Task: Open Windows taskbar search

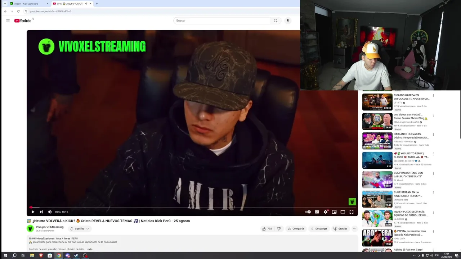Action: [14, 255]
